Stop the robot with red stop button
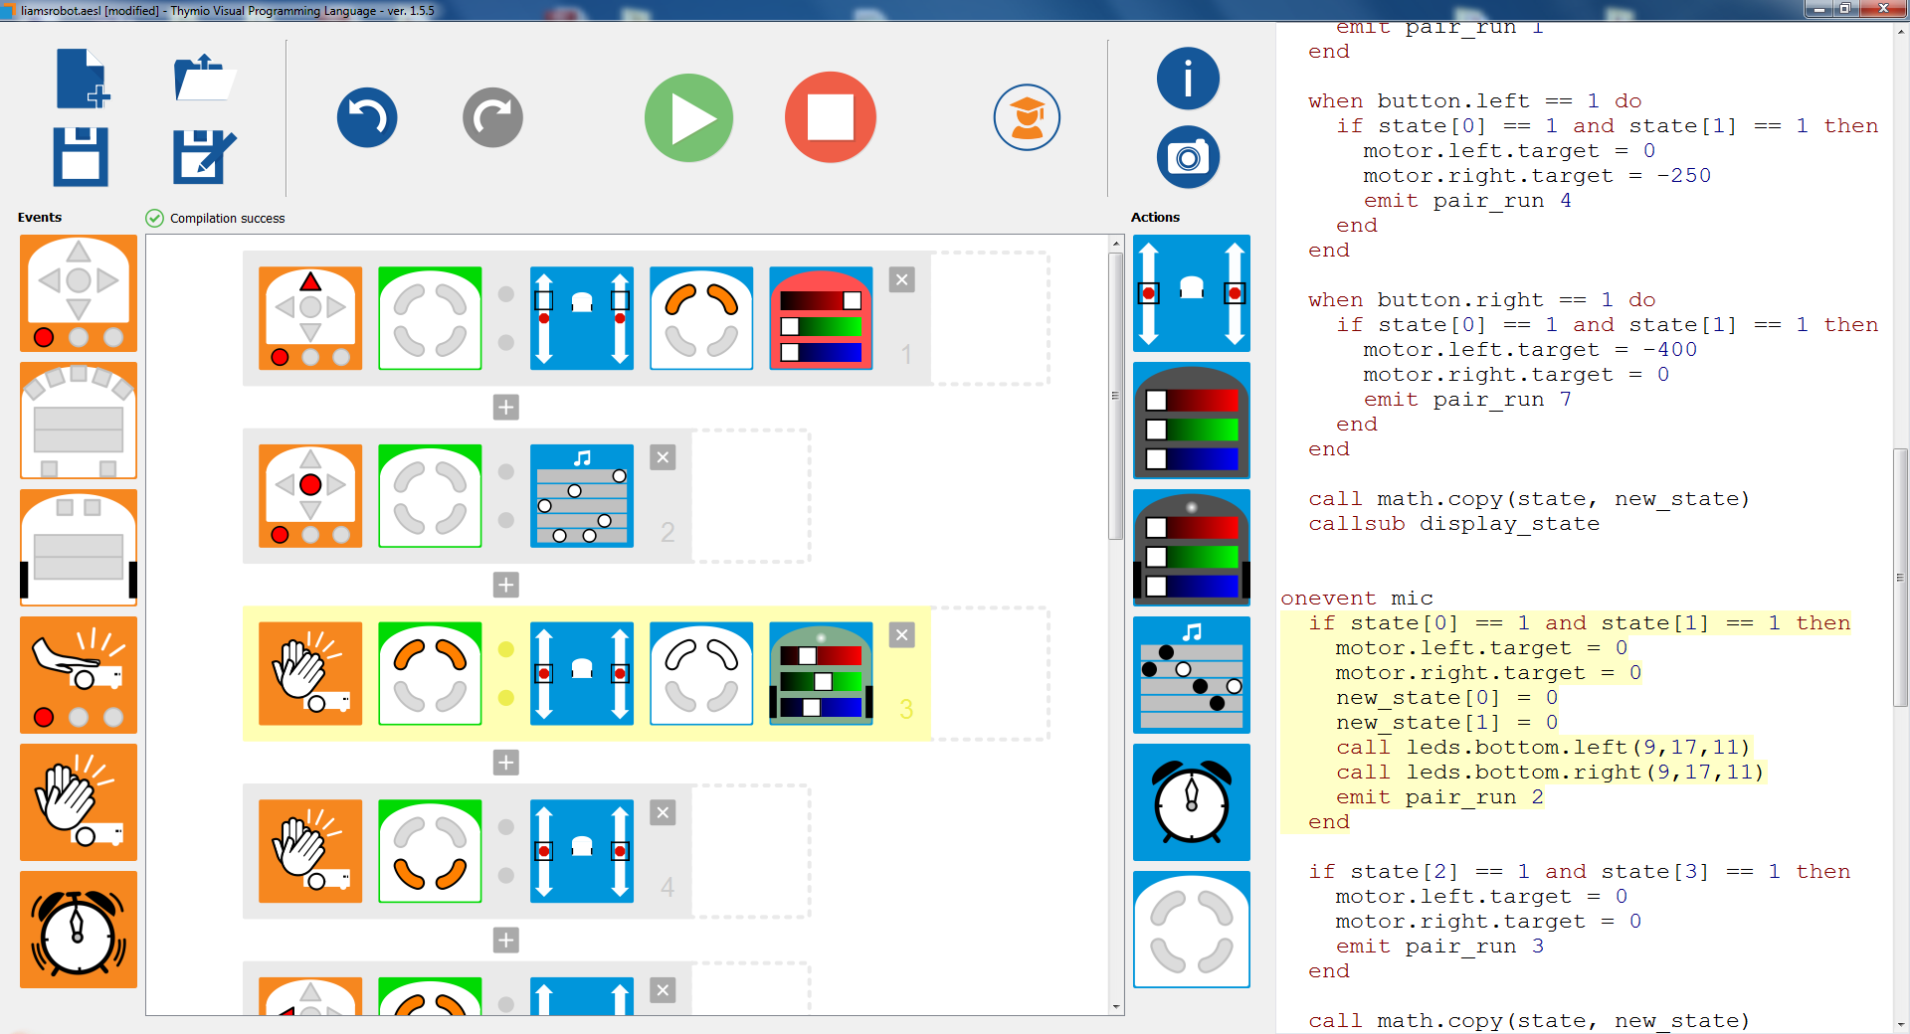This screenshot has width=1910, height=1034. coord(831,117)
